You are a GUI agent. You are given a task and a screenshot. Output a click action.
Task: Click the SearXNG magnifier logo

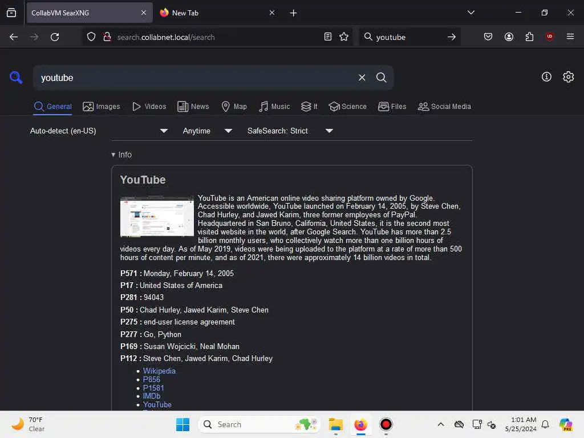tap(16, 78)
